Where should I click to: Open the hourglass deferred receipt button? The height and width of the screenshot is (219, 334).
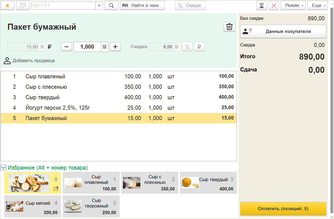(262, 5)
